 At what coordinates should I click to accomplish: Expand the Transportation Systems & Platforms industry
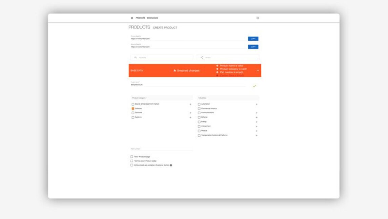point(257,136)
